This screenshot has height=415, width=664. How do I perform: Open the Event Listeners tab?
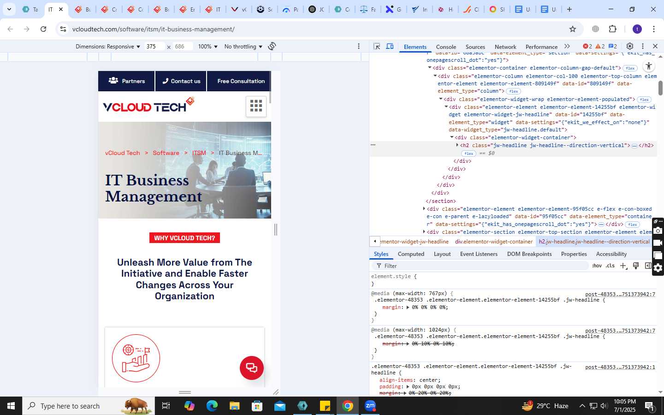(x=479, y=254)
